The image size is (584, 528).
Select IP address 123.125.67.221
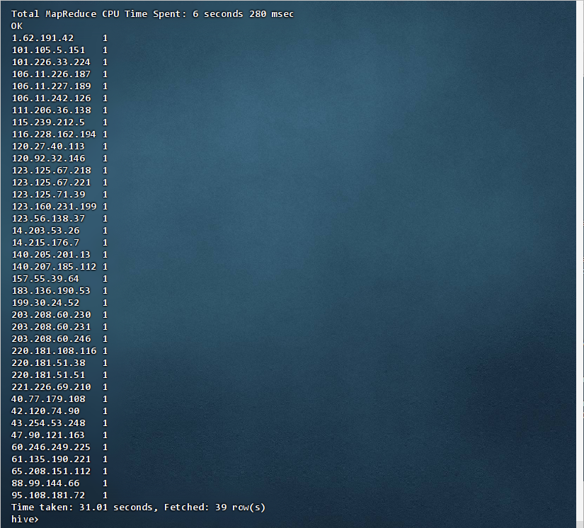[x=51, y=183]
